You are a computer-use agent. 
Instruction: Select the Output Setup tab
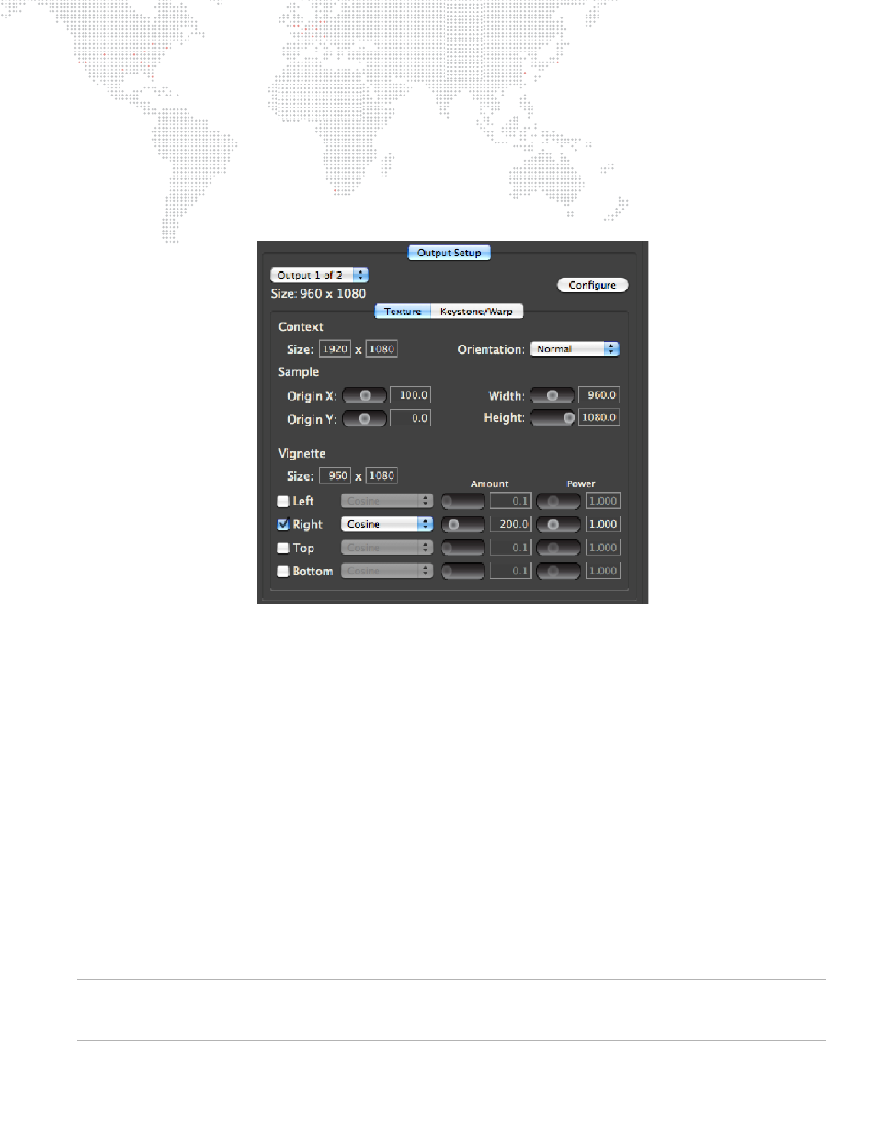pyautogui.click(x=450, y=253)
